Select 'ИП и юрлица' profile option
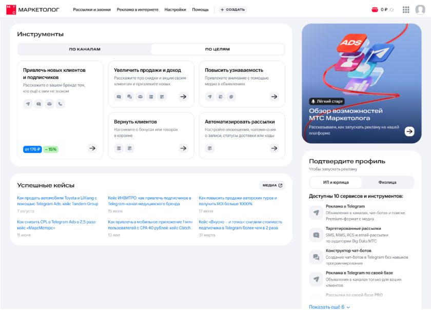This screenshot has height=310, width=431. pos(336,182)
